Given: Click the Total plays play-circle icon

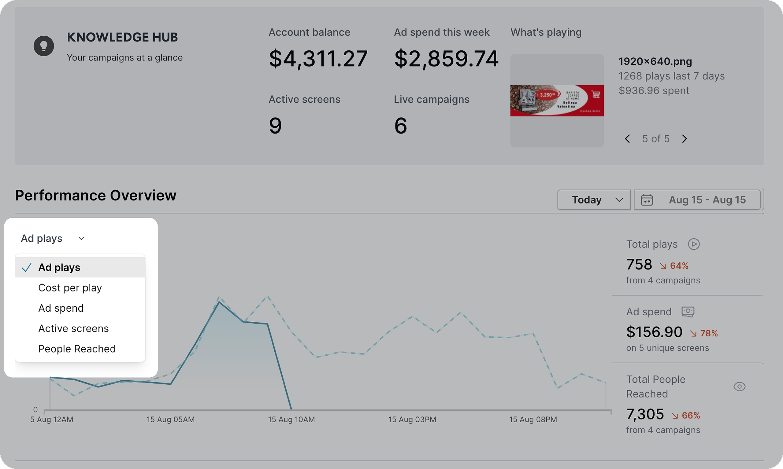Looking at the screenshot, I should point(693,244).
